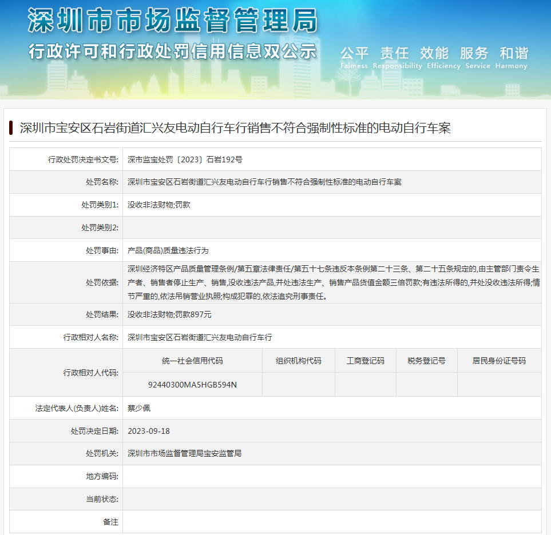Click the 税务登记号 column header
551x535 pixels.
427,361
